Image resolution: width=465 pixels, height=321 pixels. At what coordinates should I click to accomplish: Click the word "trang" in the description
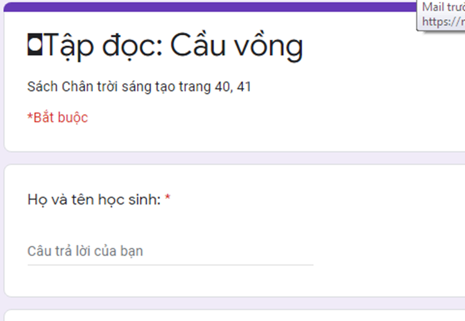pyautogui.click(x=194, y=87)
